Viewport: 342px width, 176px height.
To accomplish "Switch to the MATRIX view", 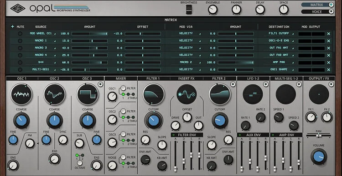I will 317,5.
